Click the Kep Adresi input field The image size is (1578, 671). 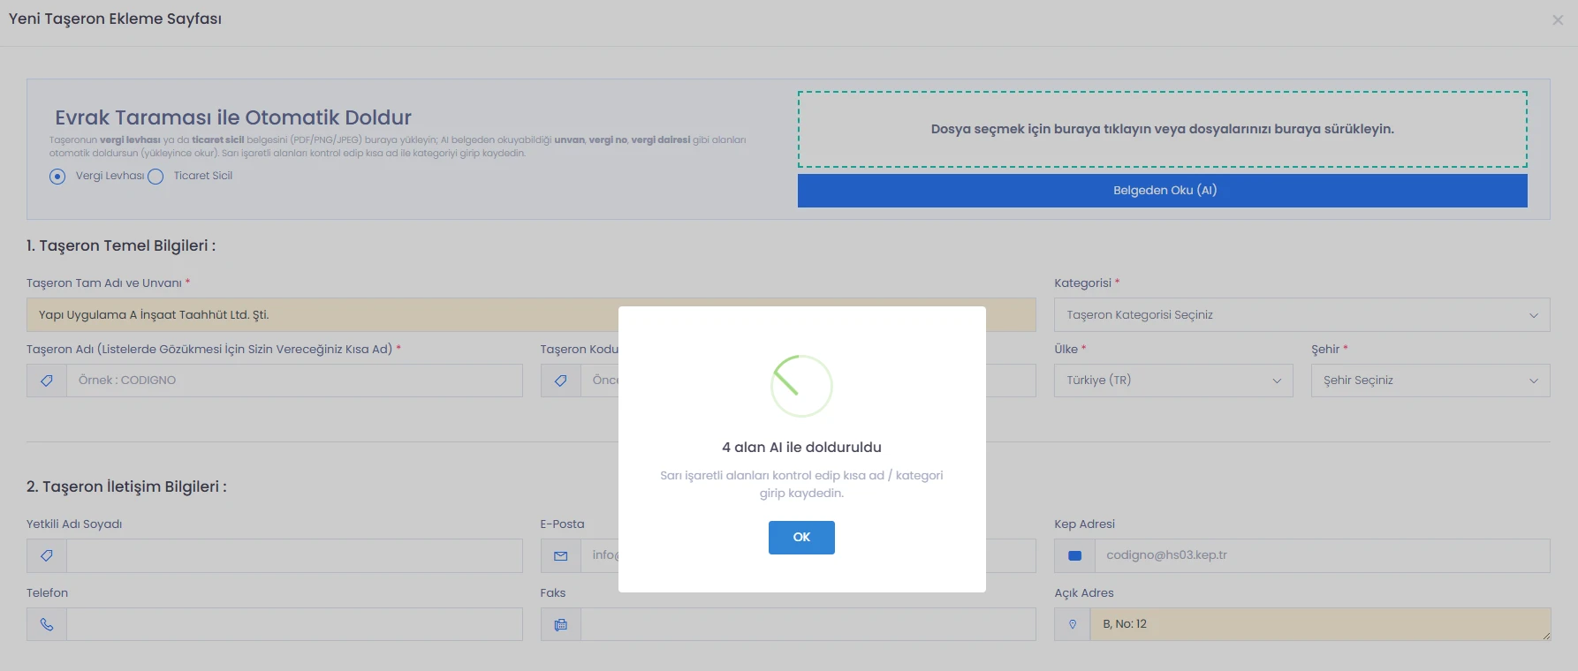click(1323, 556)
